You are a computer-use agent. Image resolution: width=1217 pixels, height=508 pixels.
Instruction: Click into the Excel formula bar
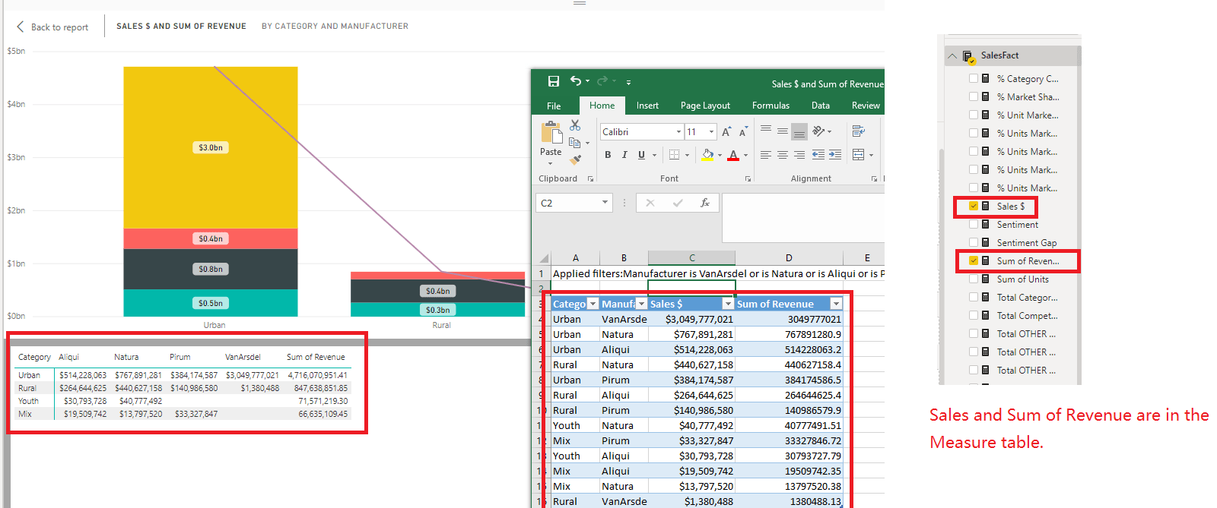click(x=803, y=217)
